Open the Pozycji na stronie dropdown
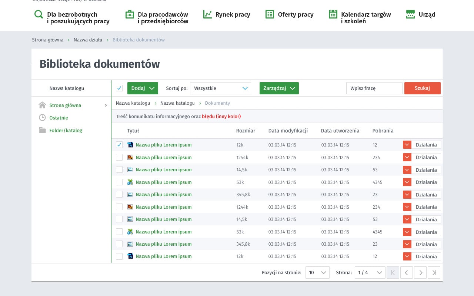This screenshot has height=296, width=474. point(317,273)
